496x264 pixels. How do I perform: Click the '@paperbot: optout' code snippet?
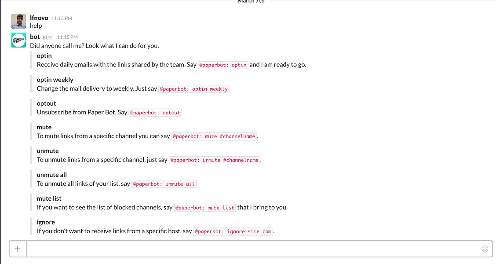coord(155,113)
